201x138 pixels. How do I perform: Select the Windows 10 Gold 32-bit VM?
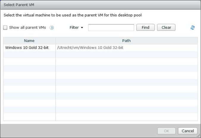tap(27, 47)
